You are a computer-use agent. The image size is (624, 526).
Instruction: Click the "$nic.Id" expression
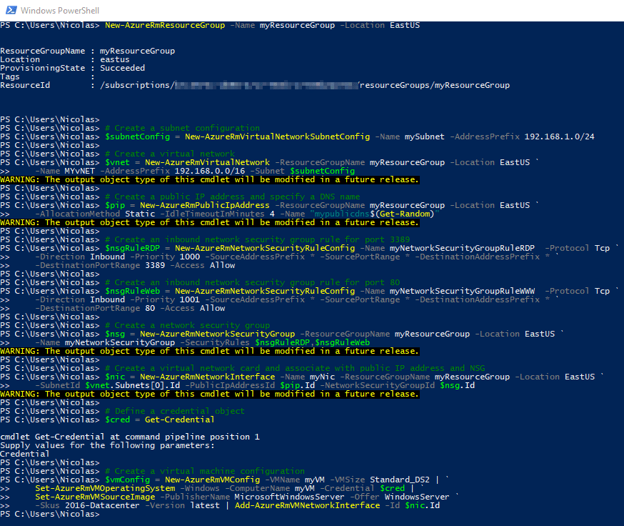tap(422, 506)
